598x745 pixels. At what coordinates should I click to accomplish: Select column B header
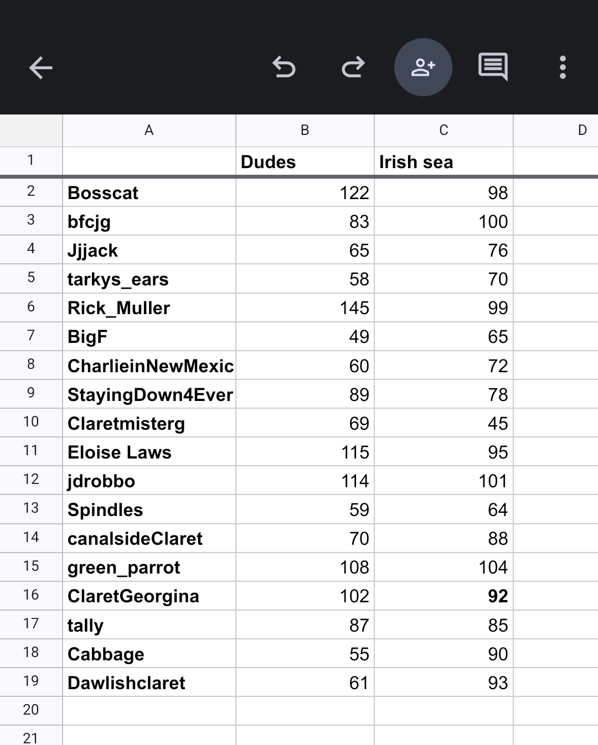click(x=305, y=131)
